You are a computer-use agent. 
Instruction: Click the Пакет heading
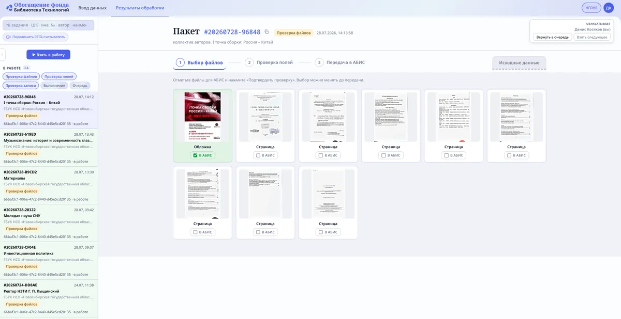point(186,32)
